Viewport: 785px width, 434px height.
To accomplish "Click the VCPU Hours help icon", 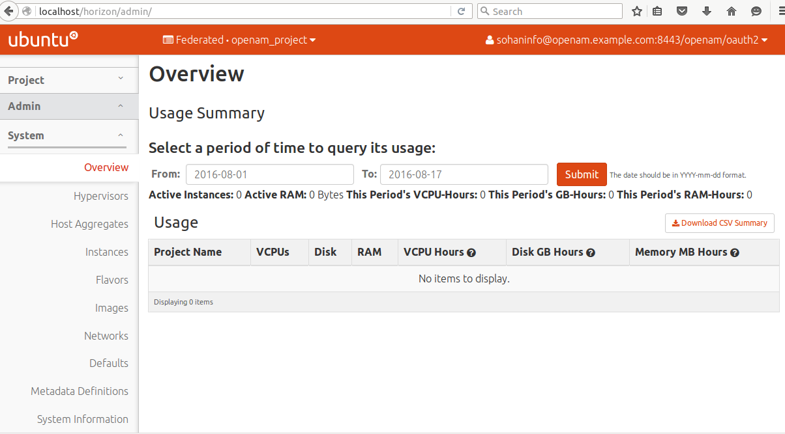I will pyautogui.click(x=471, y=252).
